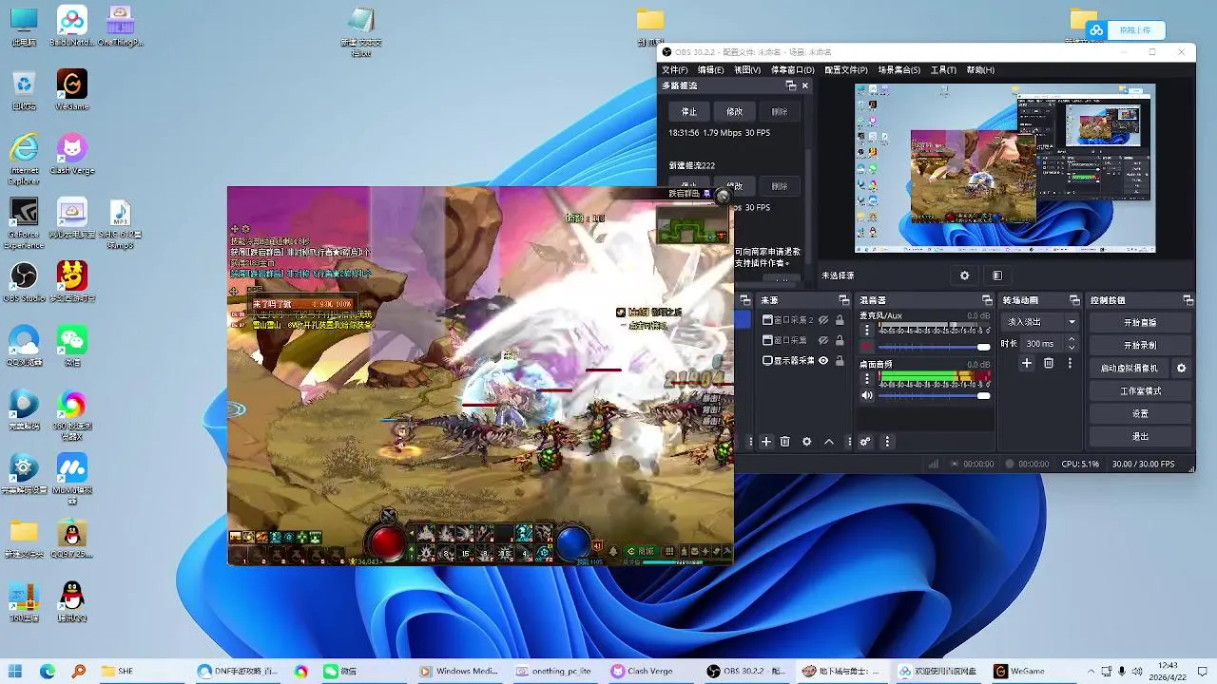Open filters icon below preview

pos(996,275)
